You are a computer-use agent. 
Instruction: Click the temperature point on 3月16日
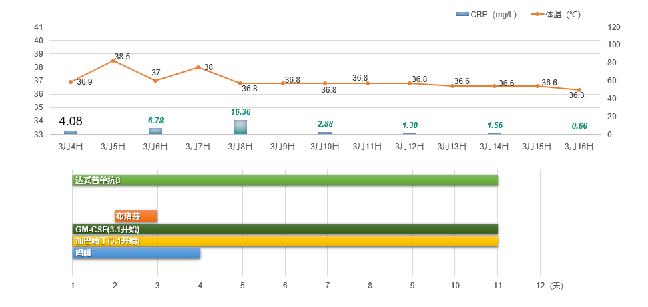pos(579,90)
